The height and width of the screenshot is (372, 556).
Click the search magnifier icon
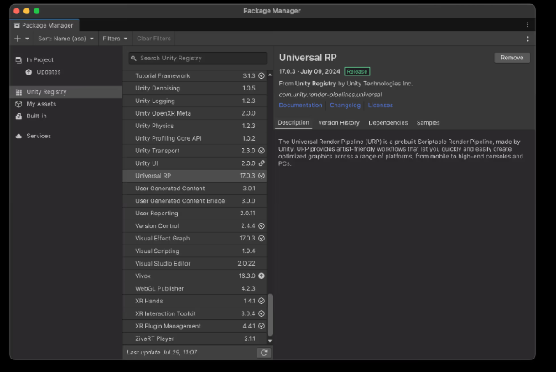tap(133, 58)
